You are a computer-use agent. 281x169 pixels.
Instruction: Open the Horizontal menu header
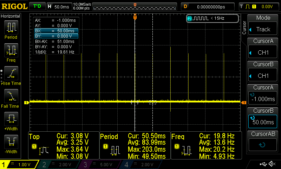pyautogui.click(x=11, y=16)
